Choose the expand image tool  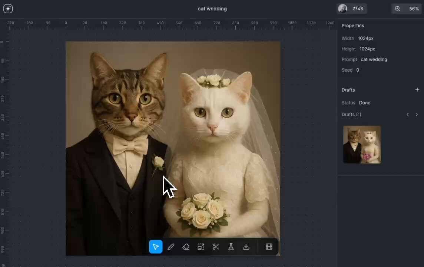coord(201,247)
